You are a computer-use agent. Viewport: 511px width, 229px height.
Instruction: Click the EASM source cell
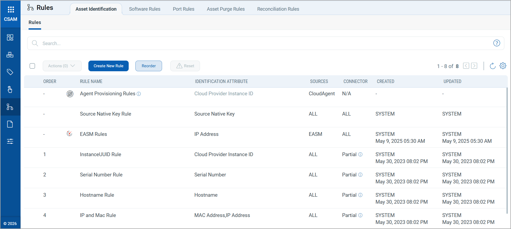click(315, 134)
